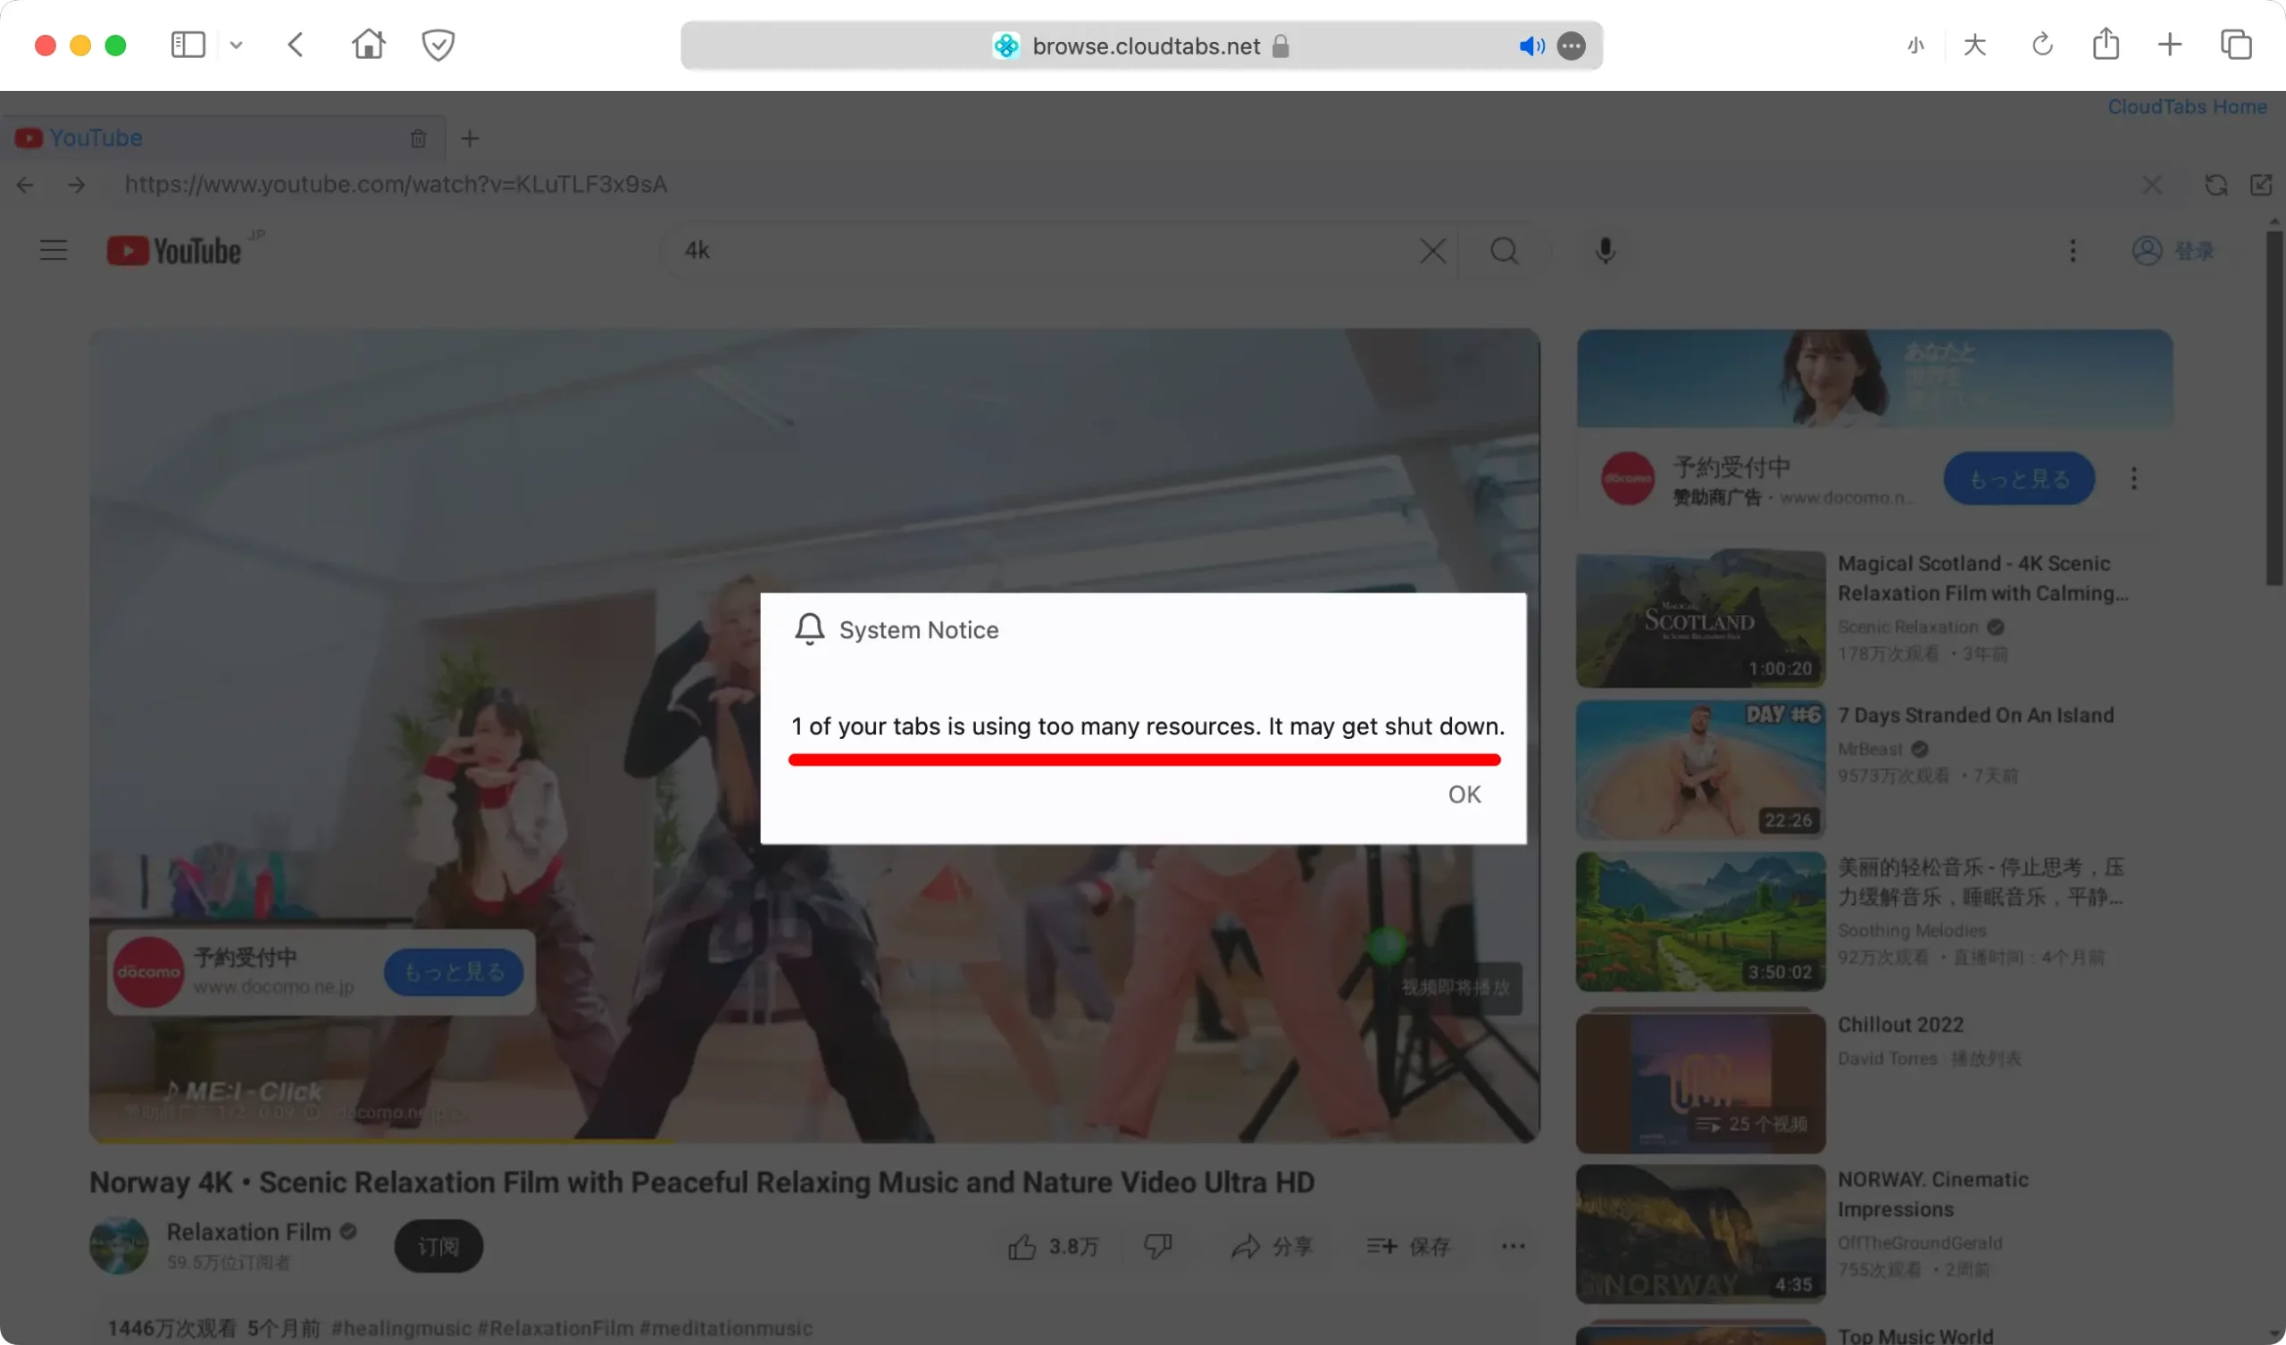This screenshot has height=1345, width=2286.
Task: Open Soothing Melodies relaxing music thumbnail
Action: 1701,921
